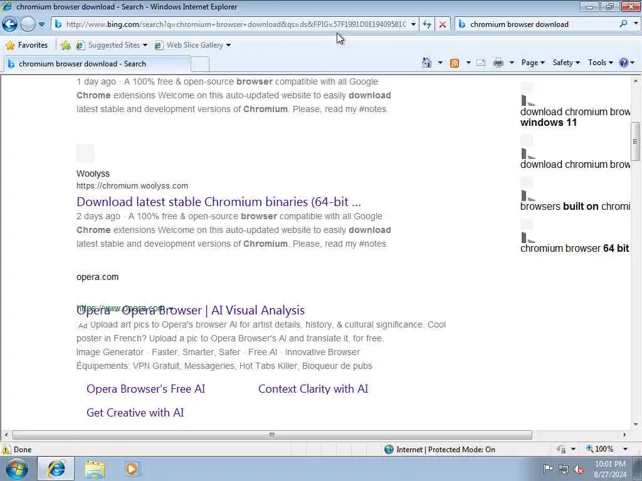Click the status bar privacy/security icon
The height and width of the screenshot is (481, 642).
[x=562, y=450]
